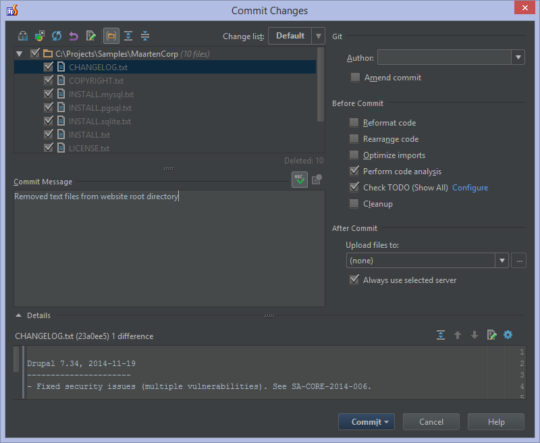Screen dimensions: 540x443
Task: Click into the Author input field
Action: 444,57
